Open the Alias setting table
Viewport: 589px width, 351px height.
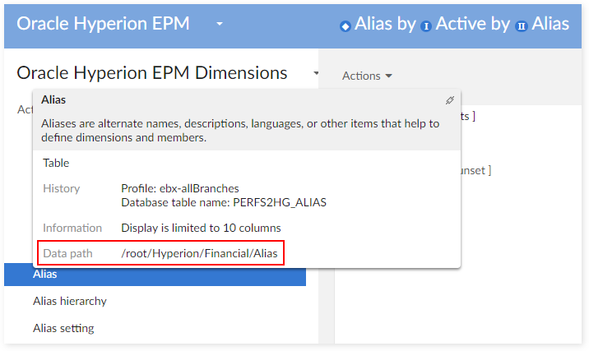point(63,328)
